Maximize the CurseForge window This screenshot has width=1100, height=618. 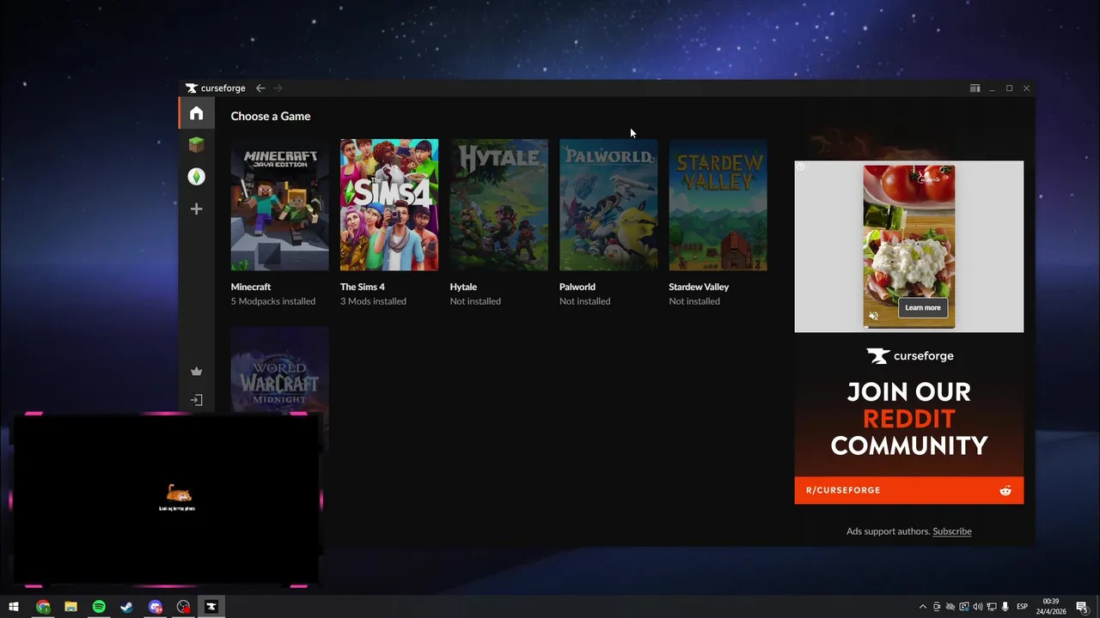[x=1009, y=88]
